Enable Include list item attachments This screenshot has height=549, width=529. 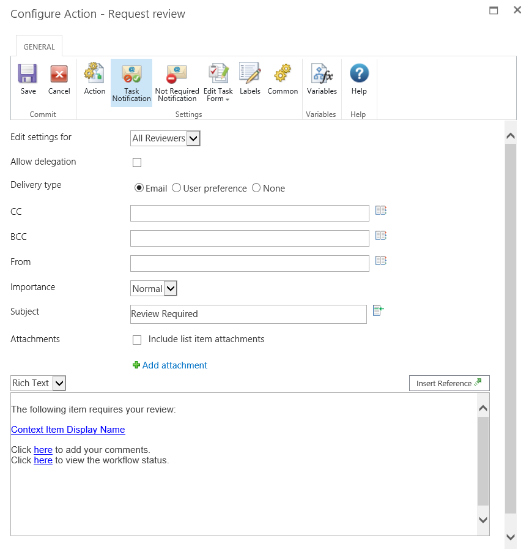pos(137,340)
